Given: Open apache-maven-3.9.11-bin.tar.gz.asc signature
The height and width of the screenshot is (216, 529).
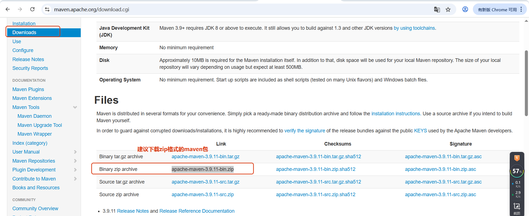Looking at the screenshot, I should coord(443,157).
